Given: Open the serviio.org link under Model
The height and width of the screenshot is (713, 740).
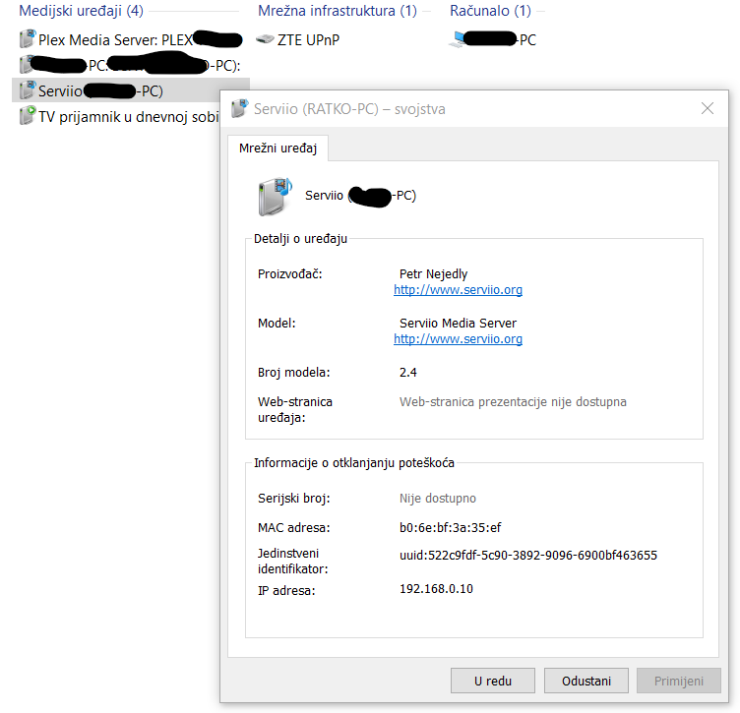Looking at the screenshot, I should 458,338.
